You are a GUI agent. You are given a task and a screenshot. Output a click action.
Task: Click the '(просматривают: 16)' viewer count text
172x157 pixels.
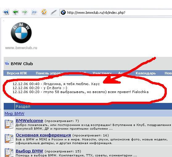coord(91,135)
